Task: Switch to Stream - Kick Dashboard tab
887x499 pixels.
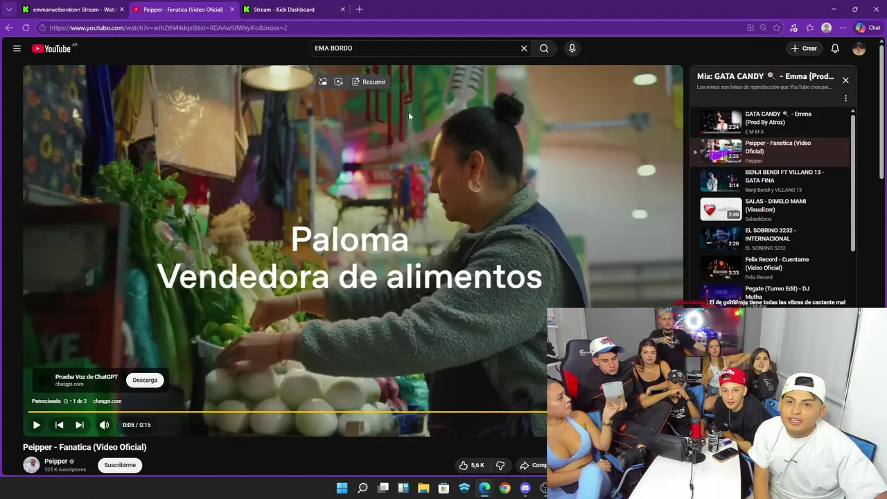Action: click(x=295, y=10)
